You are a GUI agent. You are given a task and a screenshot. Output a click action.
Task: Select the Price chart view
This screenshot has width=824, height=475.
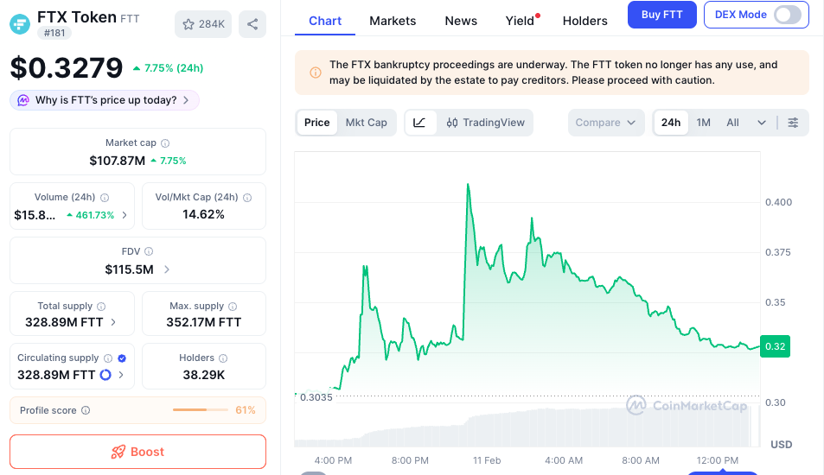tap(316, 123)
